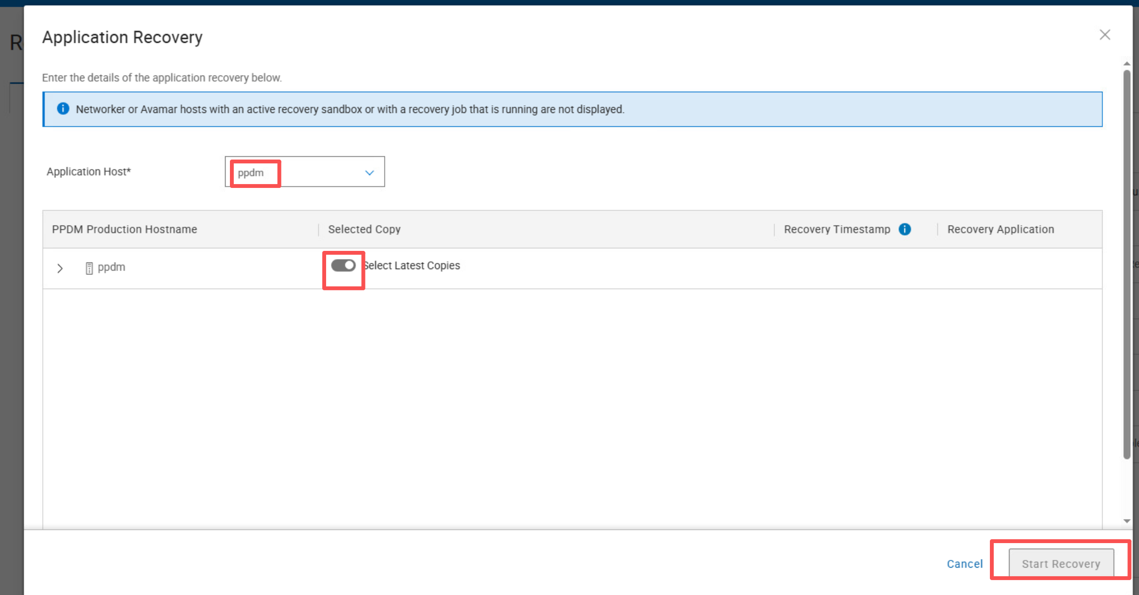
Task: Click the Recovery Timestamp info icon
Action: click(904, 229)
